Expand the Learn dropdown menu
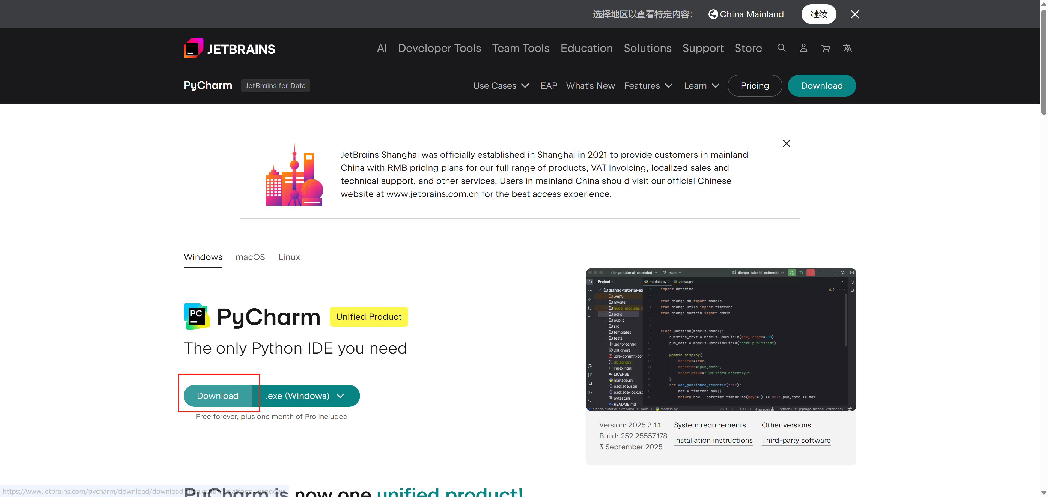The image size is (1048, 497). coord(701,86)
